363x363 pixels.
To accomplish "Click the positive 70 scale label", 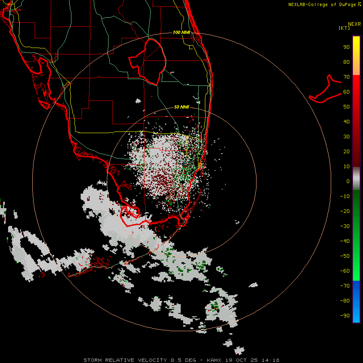I will tap(346, 77).
